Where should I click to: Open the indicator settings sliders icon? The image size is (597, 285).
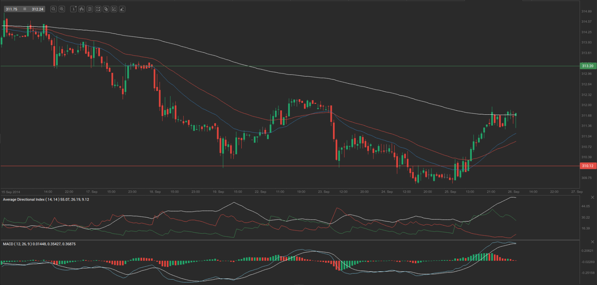pyautogui.click(x=90, y=9)
